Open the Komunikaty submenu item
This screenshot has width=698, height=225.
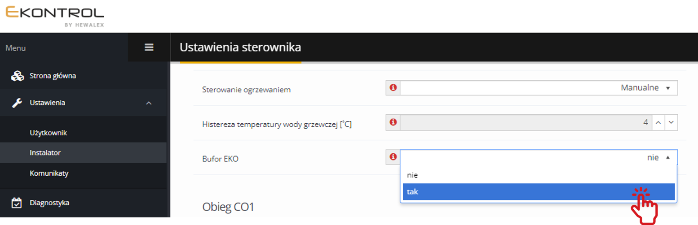click(49, 173)
